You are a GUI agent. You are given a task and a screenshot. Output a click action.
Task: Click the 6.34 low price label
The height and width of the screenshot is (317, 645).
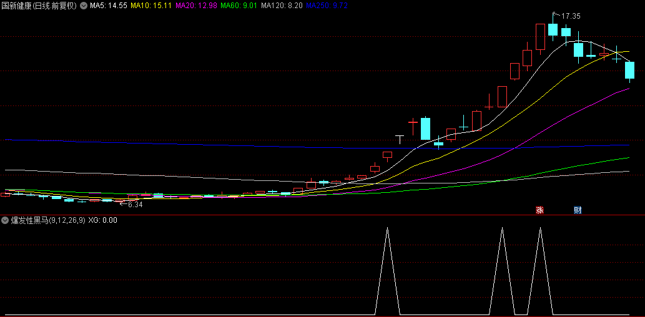(x=135, y=204)
